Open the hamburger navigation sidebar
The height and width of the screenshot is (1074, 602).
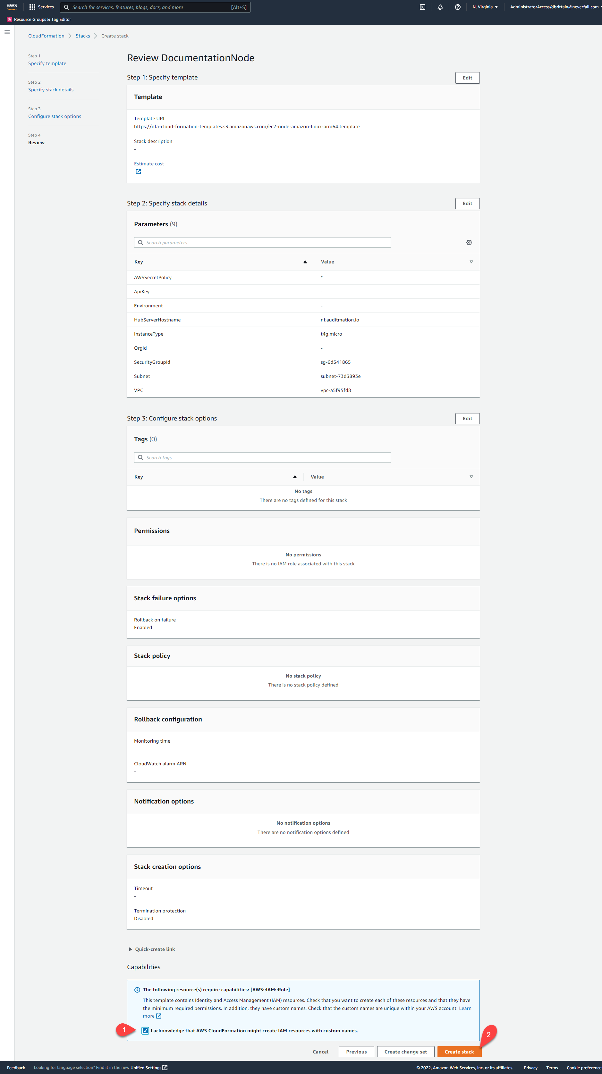[x=7, y=32]
